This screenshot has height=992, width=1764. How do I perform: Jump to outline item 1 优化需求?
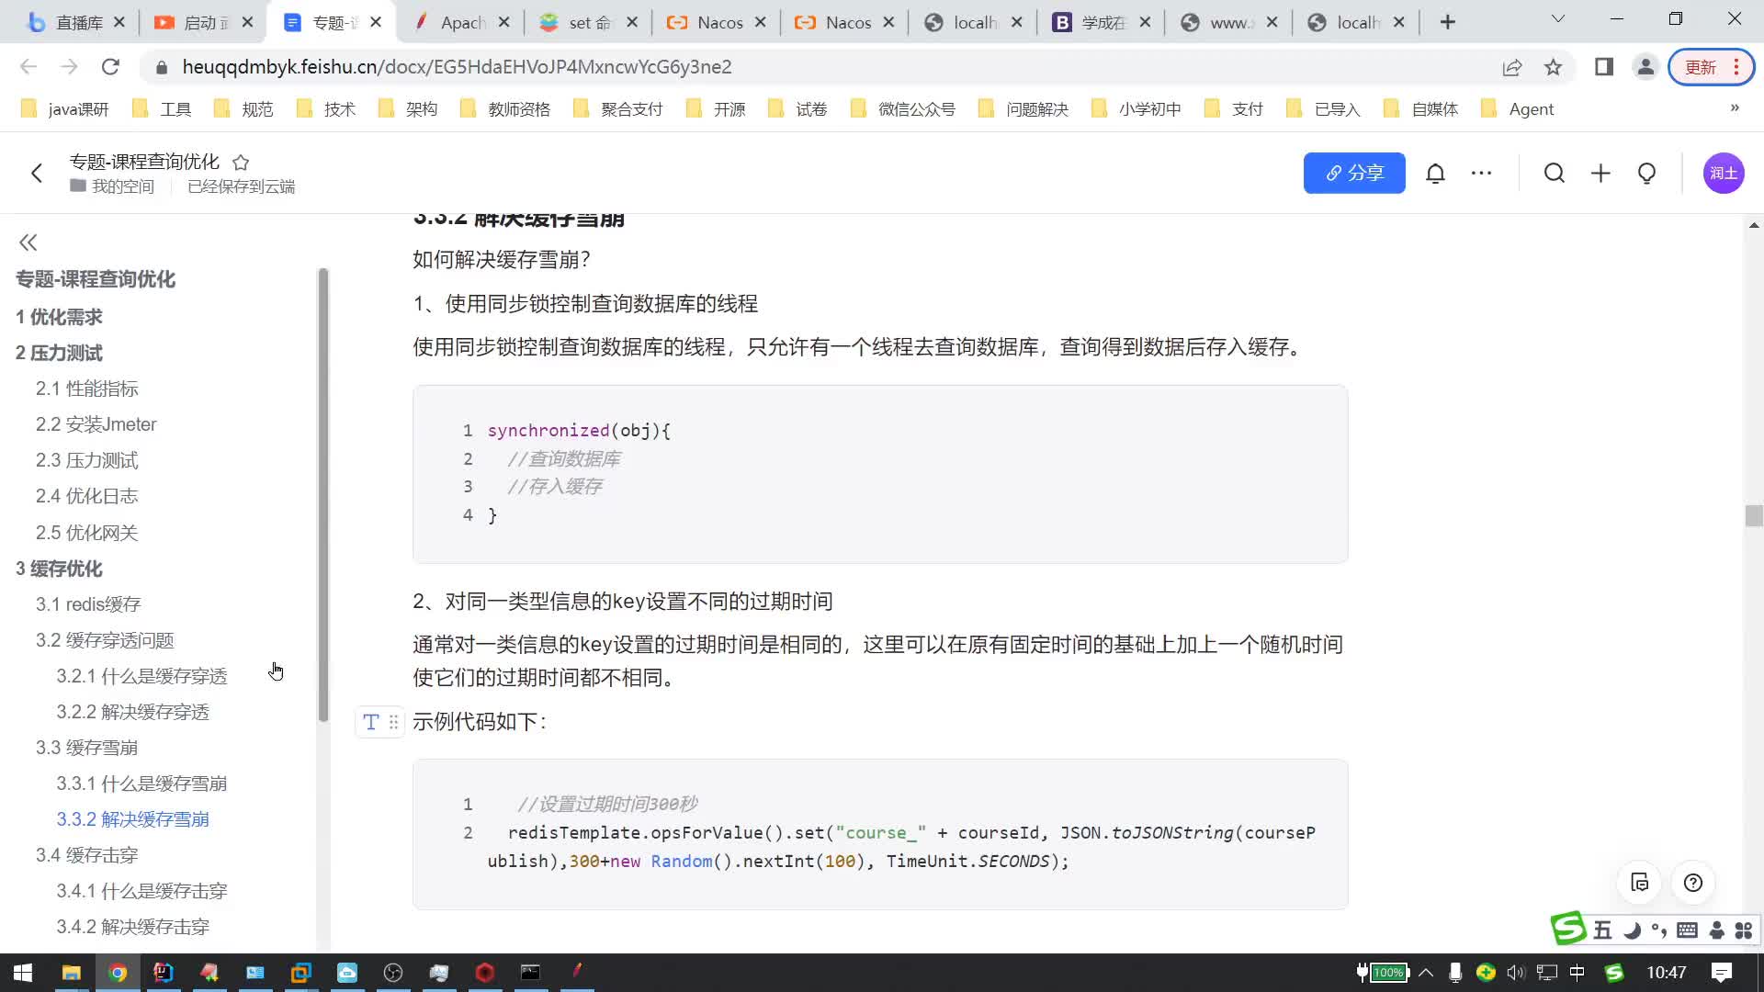click(x=59, y=317)
